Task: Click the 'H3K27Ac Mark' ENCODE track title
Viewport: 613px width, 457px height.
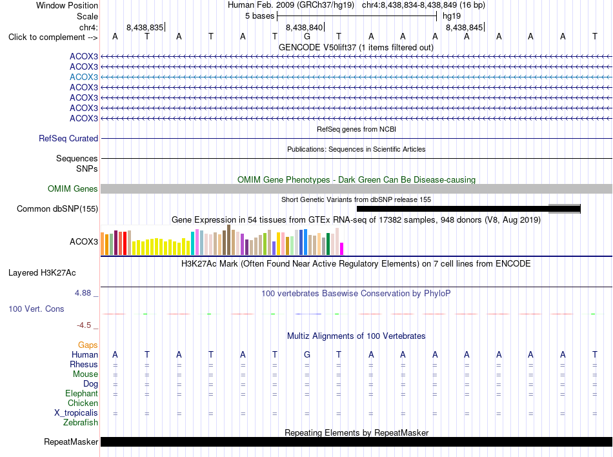Action: pyautogui.click(x=356, y=263)
